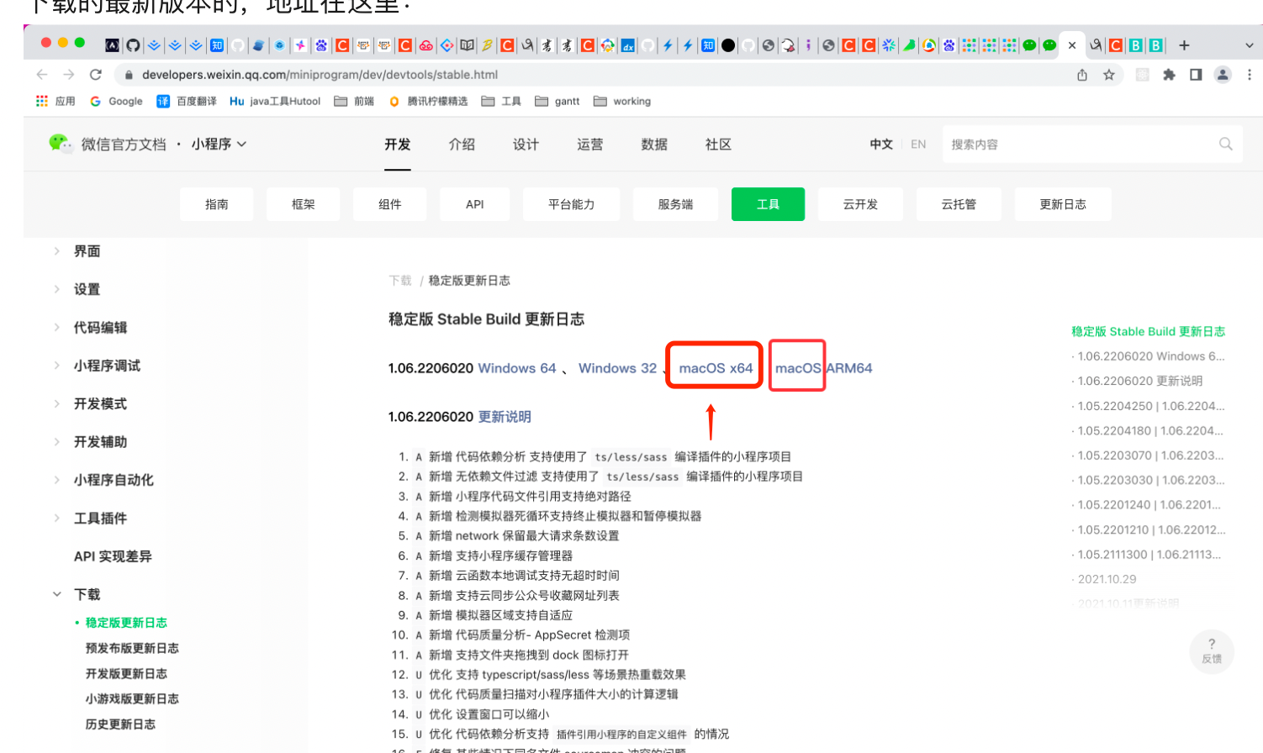This screenshot has height=753, width=1263.
Task: Click the WeChat logo in the docs header
Action: 61,144
